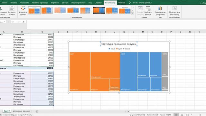Select the dark background chart style thumbnail

pos(99,10)
